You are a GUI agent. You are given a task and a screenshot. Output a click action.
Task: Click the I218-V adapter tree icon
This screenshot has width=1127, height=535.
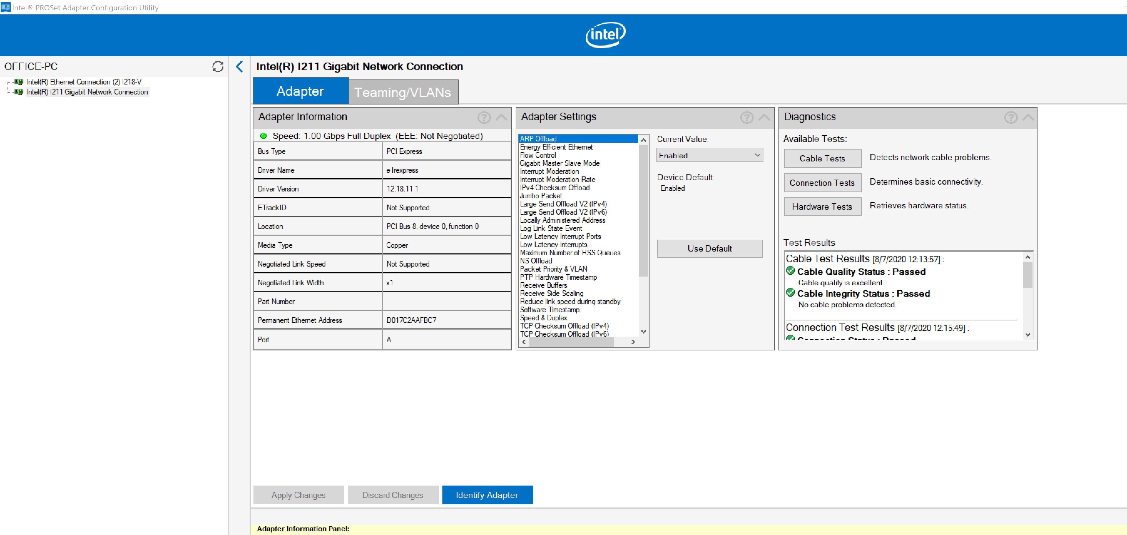coord(19,82)
